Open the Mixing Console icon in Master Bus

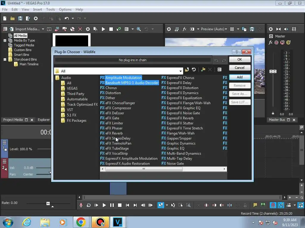294,29
